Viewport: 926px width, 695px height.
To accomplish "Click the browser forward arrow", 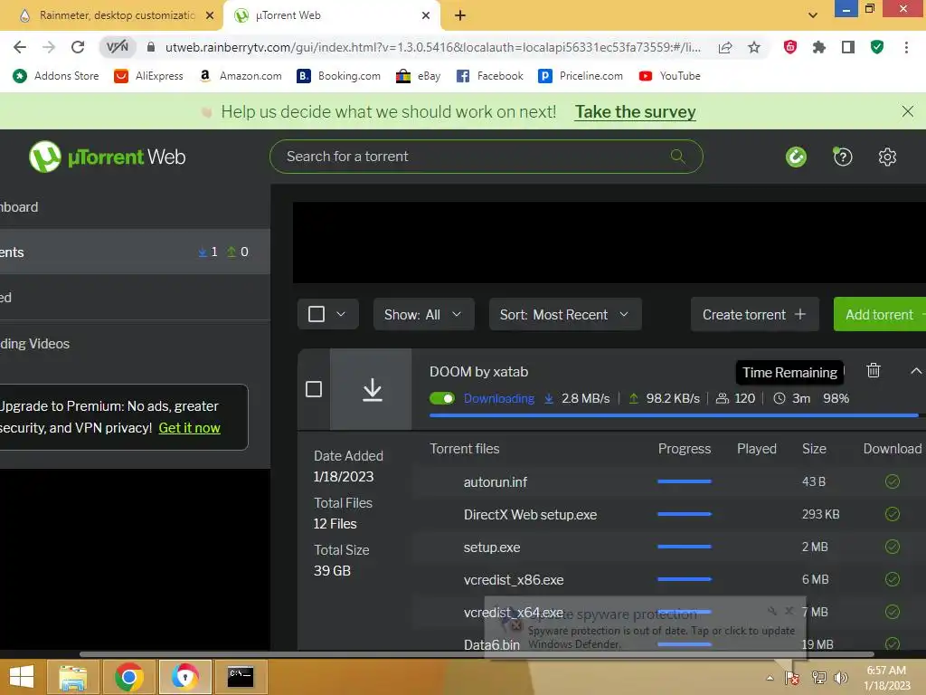I will pos(49,47).
